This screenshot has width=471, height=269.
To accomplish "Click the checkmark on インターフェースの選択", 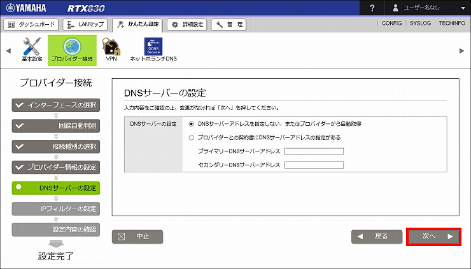I will [20, 105].
